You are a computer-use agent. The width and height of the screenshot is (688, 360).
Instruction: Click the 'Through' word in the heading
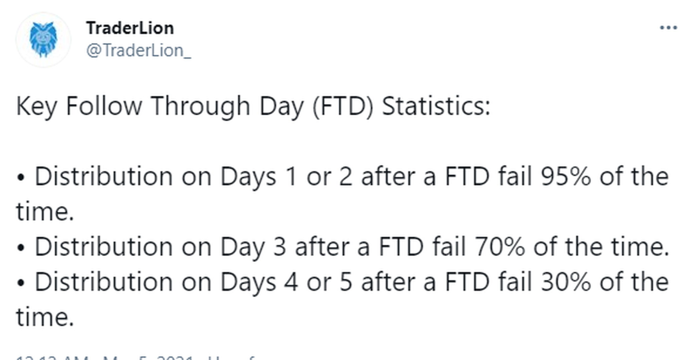(200, 106)
